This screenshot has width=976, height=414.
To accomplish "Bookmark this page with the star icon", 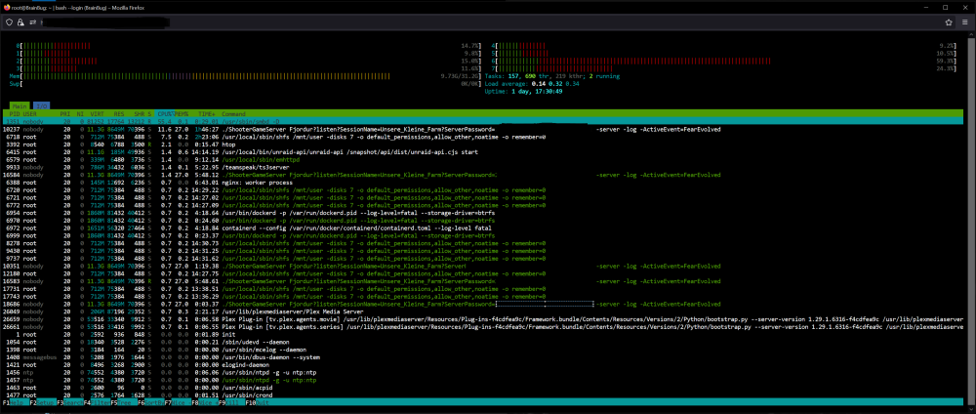I will [949, 22].
